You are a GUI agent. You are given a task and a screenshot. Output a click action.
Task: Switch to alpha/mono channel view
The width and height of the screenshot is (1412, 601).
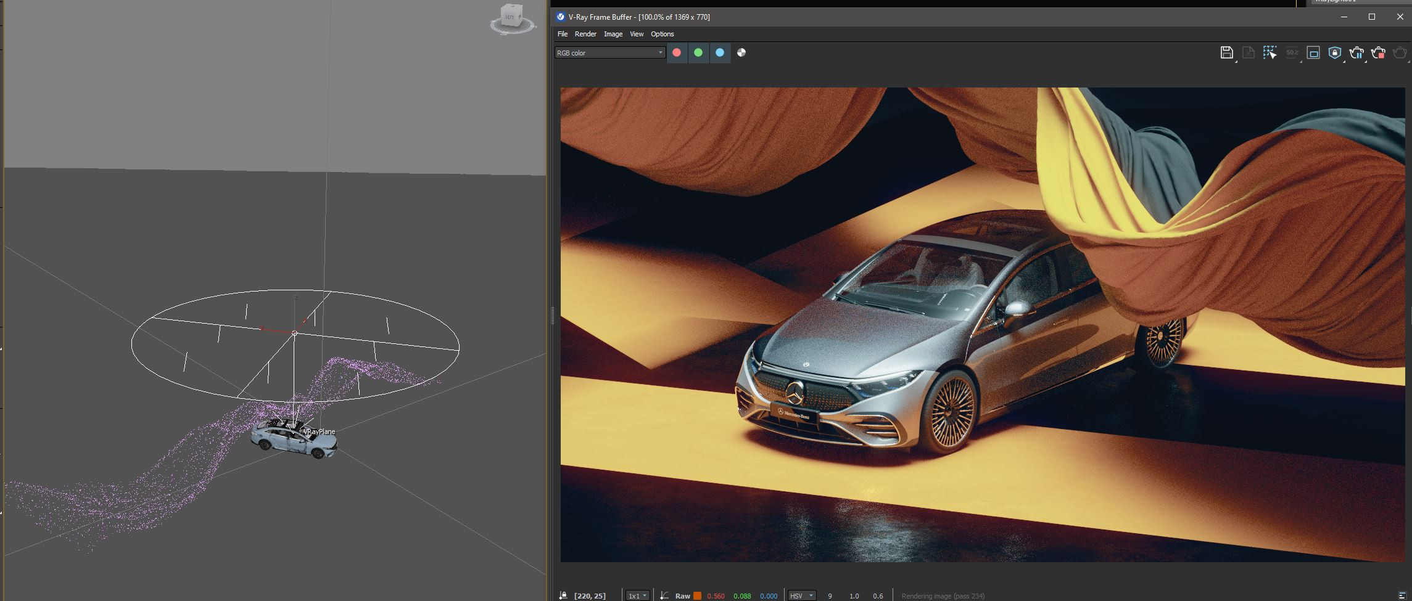click(741, 53)
